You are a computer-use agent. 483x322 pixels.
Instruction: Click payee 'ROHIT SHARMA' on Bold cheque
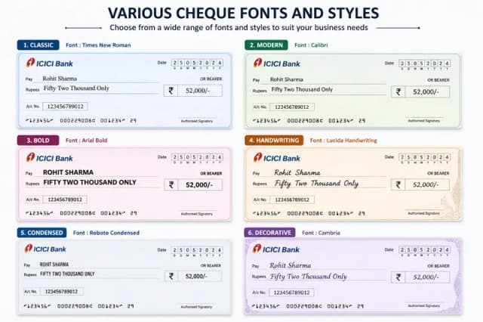(x=68, y=172)
